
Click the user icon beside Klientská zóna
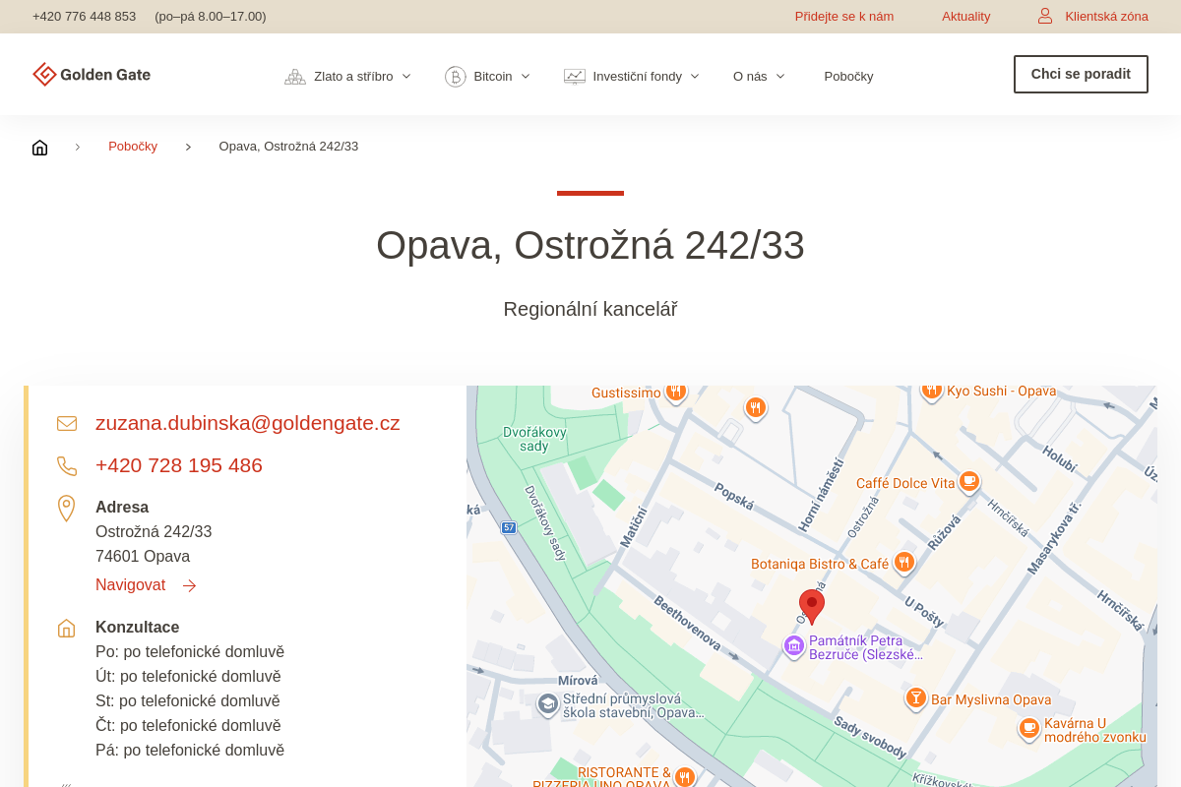[1045, 16]
